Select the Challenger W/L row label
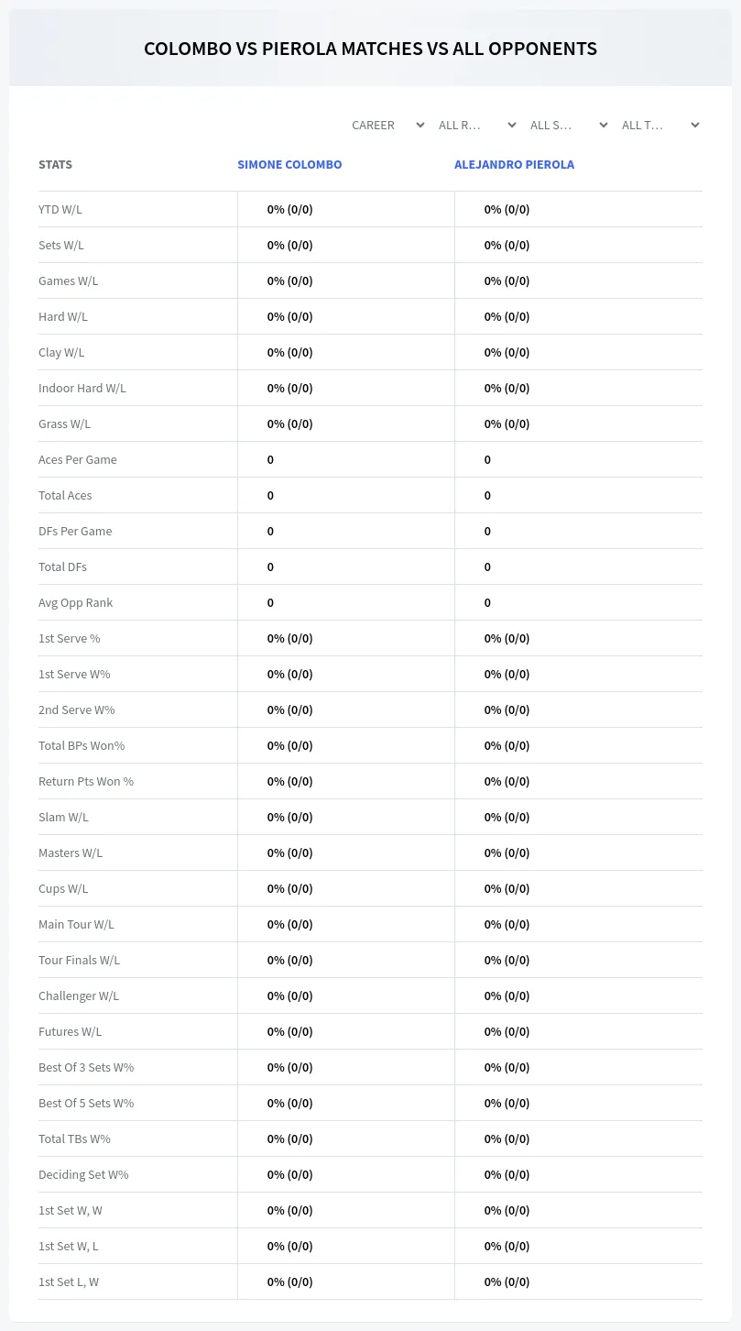This screenshot has width=741, height=1331. (79, 995)
